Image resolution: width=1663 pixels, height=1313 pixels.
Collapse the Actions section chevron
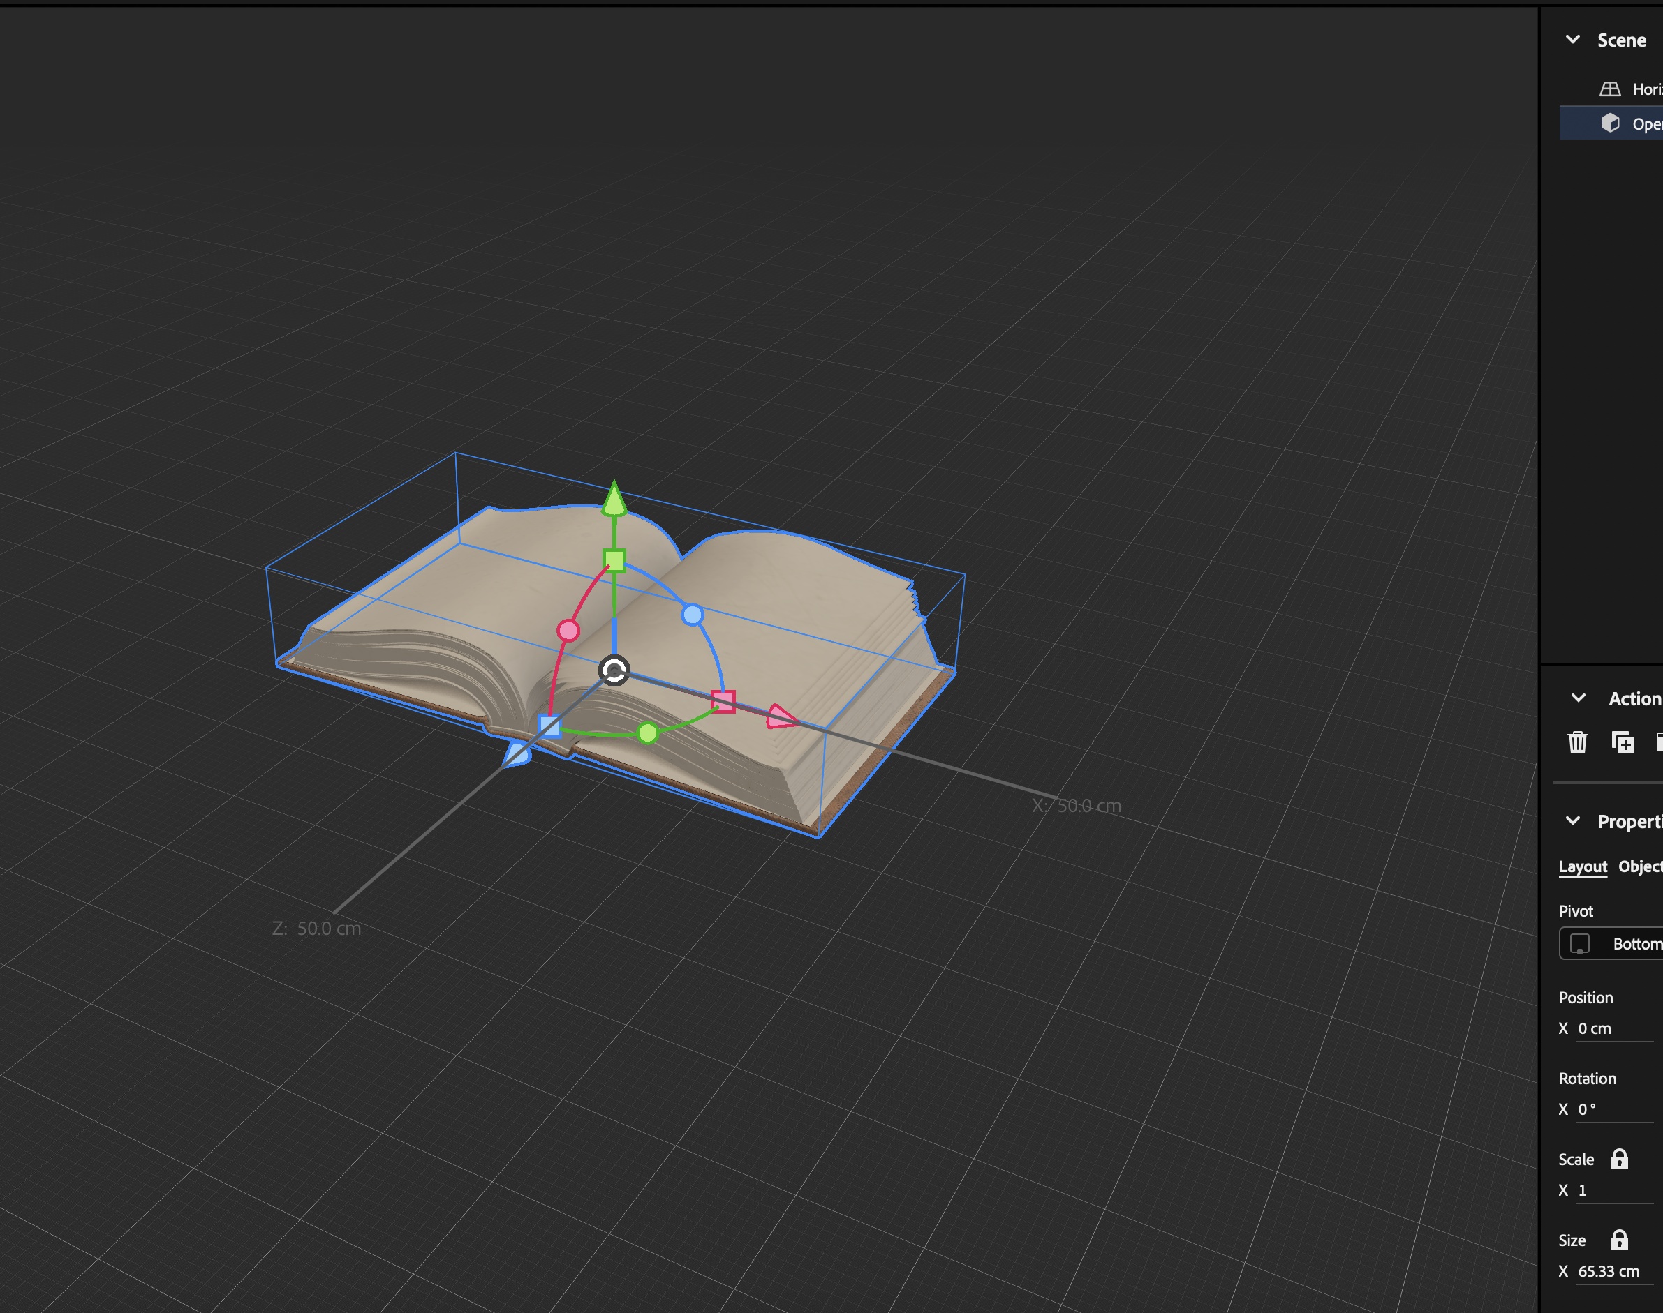(x=1578, y=698)
